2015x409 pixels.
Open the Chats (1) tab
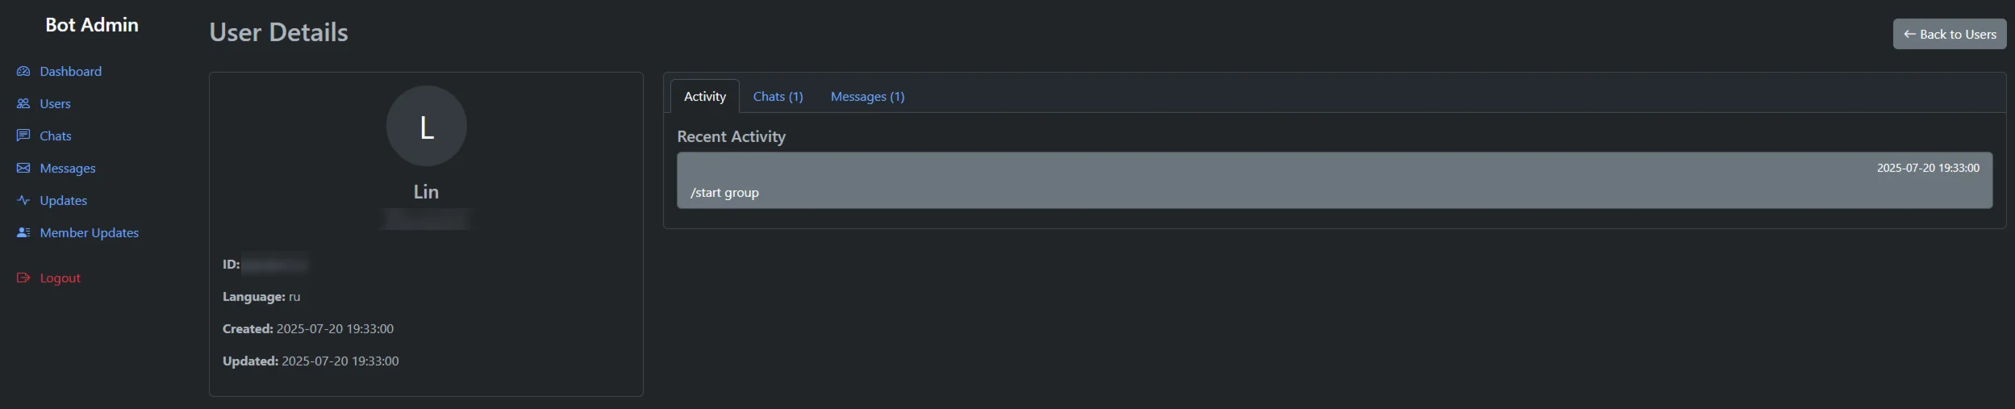pyautogui.click(x=778, y=96)
